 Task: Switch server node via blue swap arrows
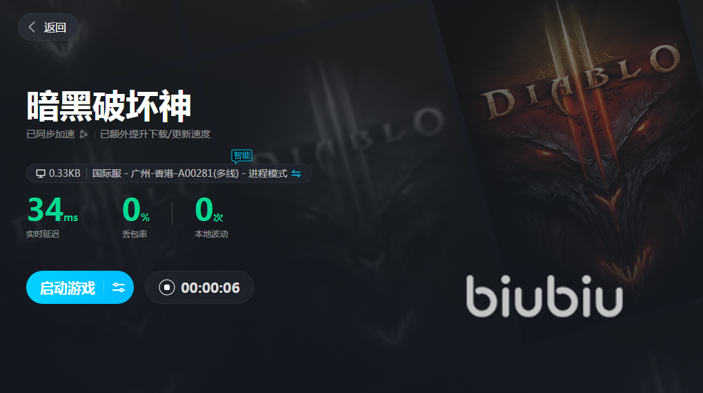[x=296, y=173]
